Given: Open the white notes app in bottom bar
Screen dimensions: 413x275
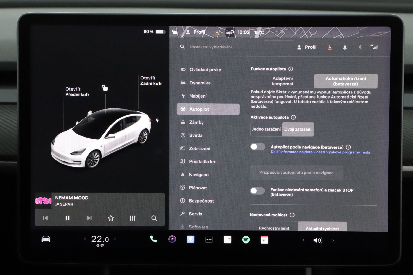Looking at the screenshot, I should [x=227, y=240].
